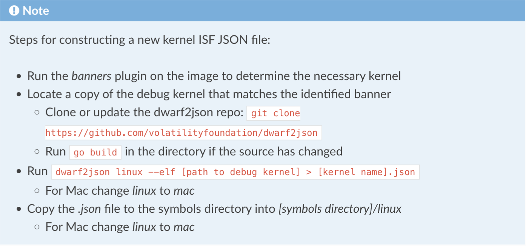Click the first 'For Mac change linux to mac' sub-bullet
Screen dimensions: 526x246
pyautogui.click(x=120, y=191)
